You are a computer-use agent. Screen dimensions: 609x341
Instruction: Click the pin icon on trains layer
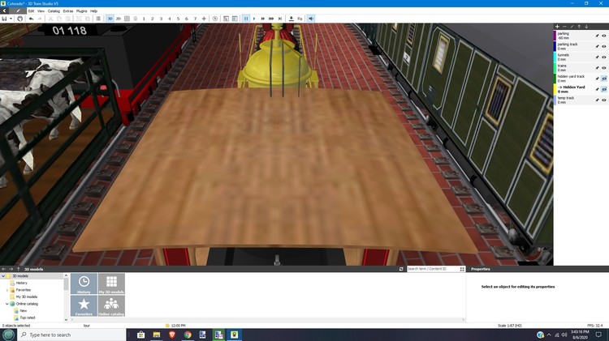pos(598,68)
